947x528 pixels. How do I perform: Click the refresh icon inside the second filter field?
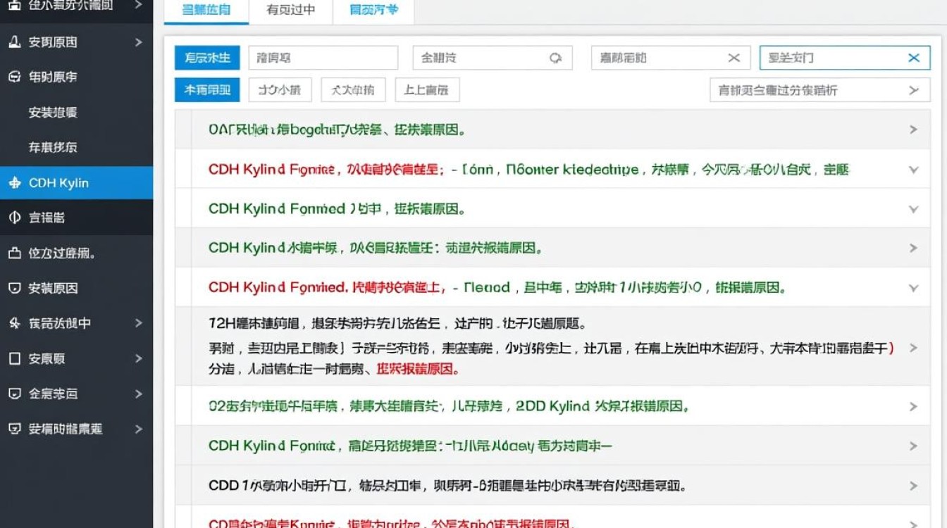556,58
